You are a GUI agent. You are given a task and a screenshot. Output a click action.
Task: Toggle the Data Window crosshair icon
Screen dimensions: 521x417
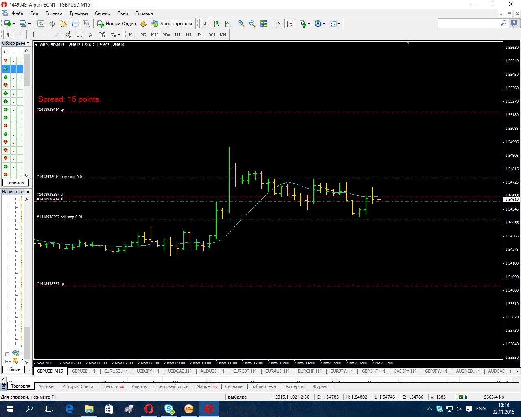[x=52, y=24]
